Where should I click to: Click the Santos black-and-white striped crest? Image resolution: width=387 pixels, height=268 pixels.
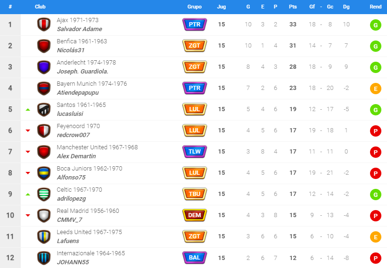click(x=44, y=109)
